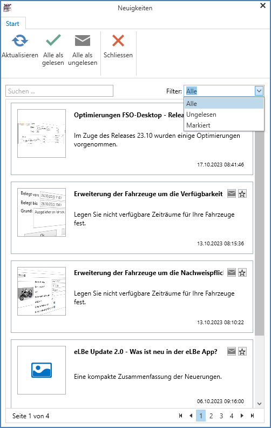Viewport: 271px width, 428px height.
Task: Open page 2 of the news list
Action: (x=211, y=416)
